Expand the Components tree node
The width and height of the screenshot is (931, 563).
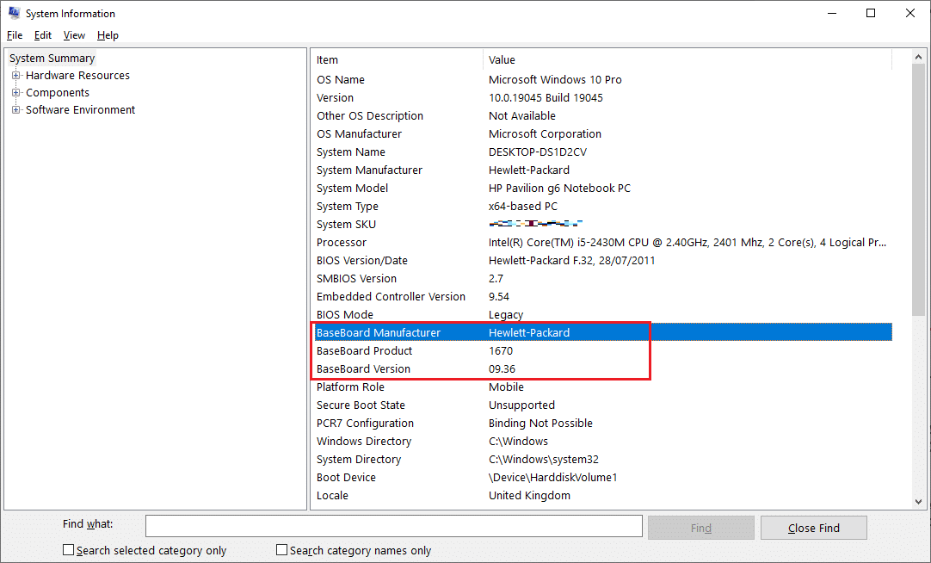(16, 93)
